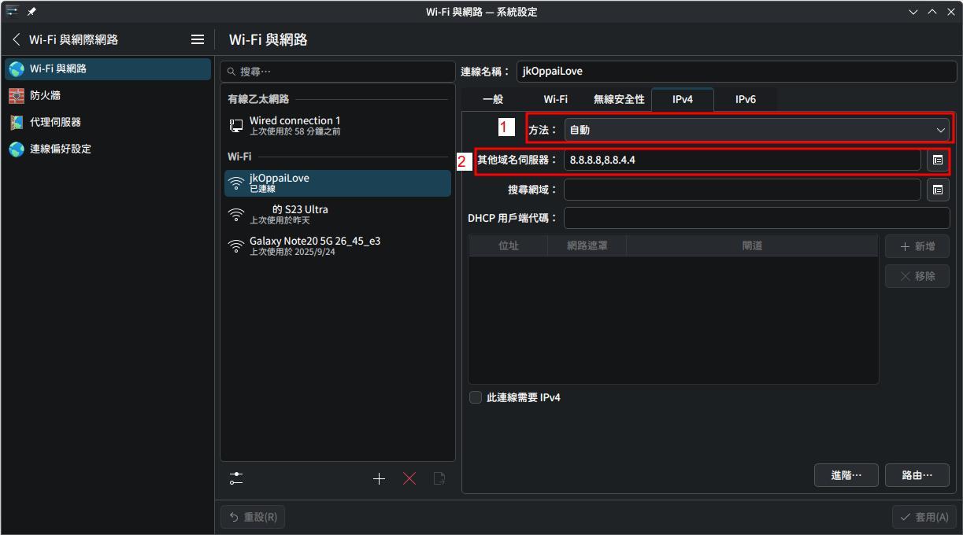Expand the 方法 method dropdown
This screenshot has height=535, width=963.
(757, 130)
